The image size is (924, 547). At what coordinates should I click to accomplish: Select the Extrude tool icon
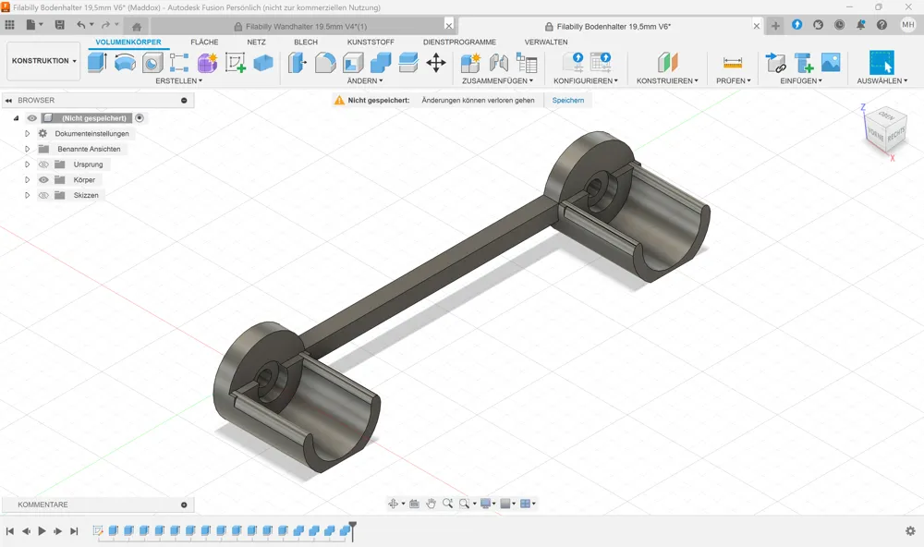(x=97, y=63)
